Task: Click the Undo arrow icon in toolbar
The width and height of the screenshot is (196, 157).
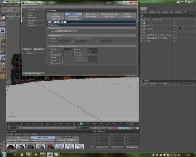Action: [x=4, y=10]
